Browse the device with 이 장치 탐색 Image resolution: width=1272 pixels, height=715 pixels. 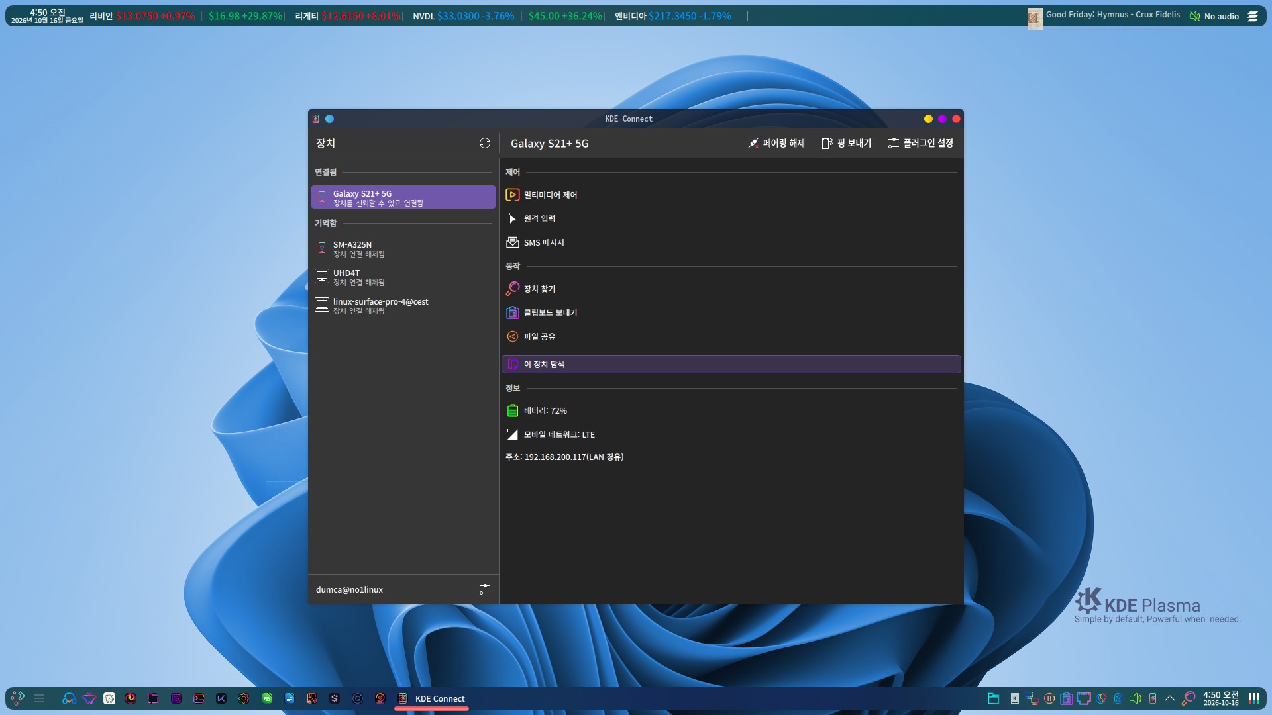[731, 364]
